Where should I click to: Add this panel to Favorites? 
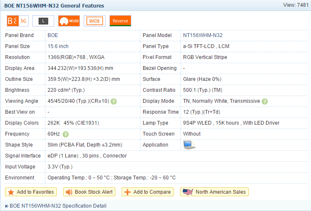tap(31, 192)
